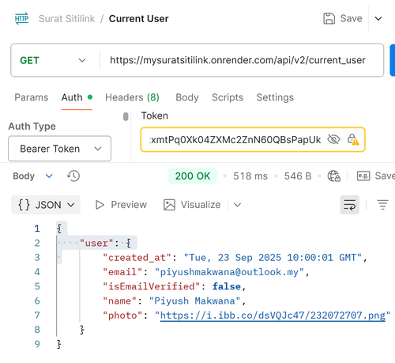This screenshot has height=363, width=395.
Task: Open the ibb.co photo URL link
Action: coord(273,316)
